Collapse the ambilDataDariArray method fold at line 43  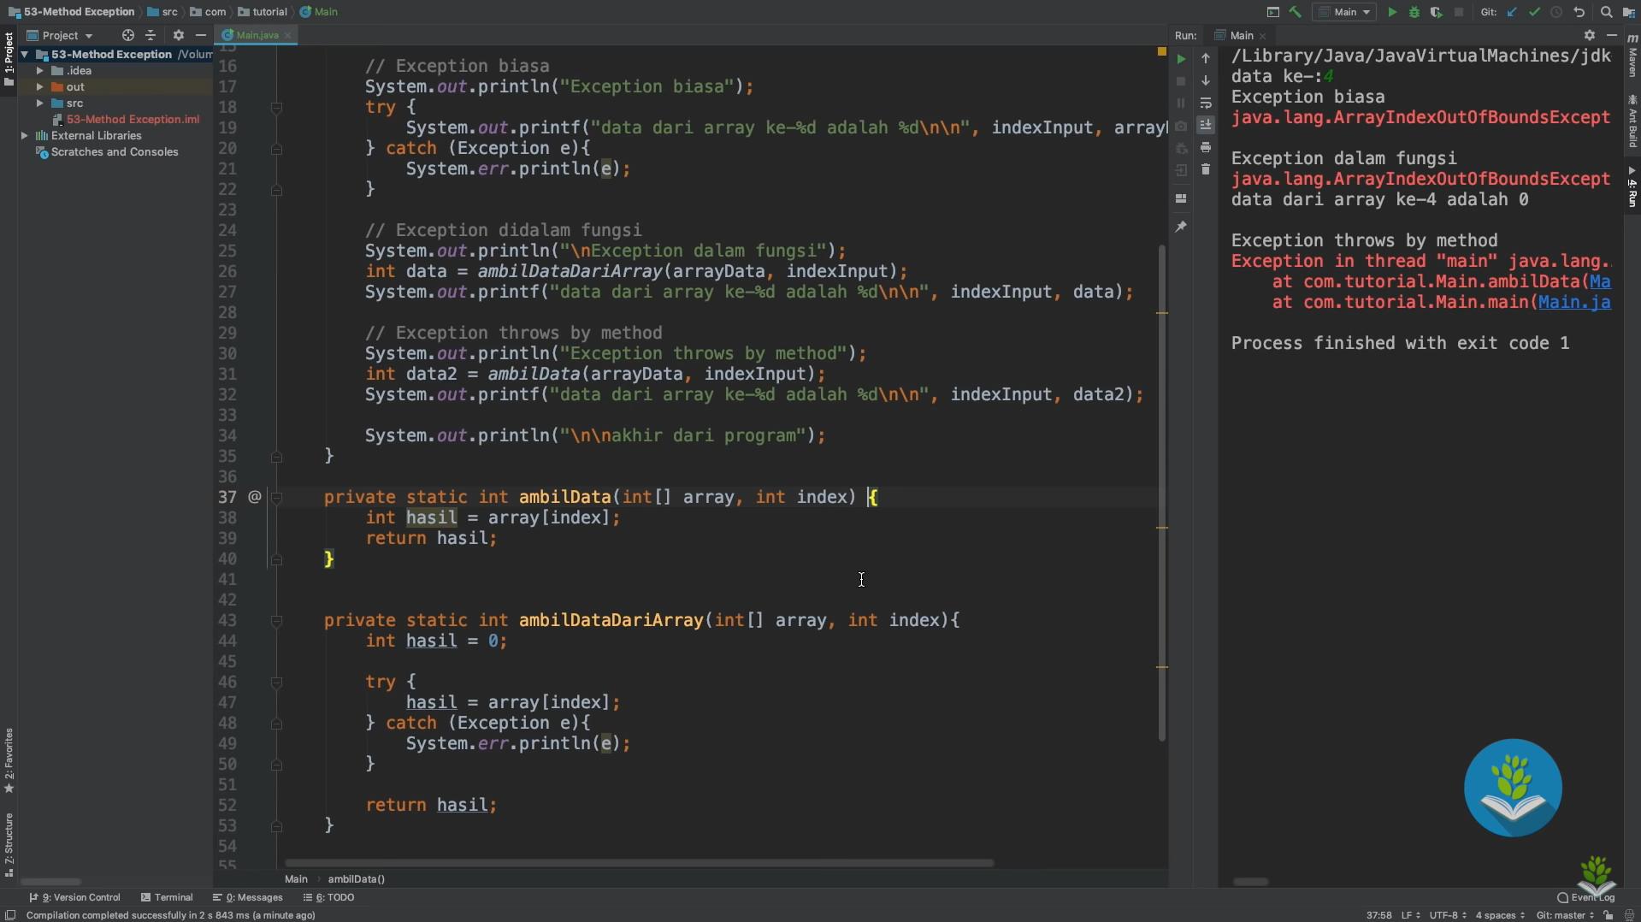(276, 621)
